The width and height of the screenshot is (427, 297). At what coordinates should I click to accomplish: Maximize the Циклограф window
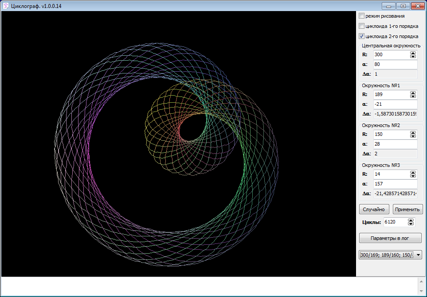[x=403, y=6]
